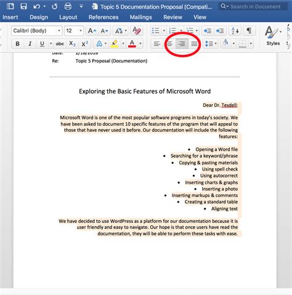Expand the Undo history dropdown arrow
This screenshot has height=295, width=292.
pyautogui.click(x=44, y=7)
